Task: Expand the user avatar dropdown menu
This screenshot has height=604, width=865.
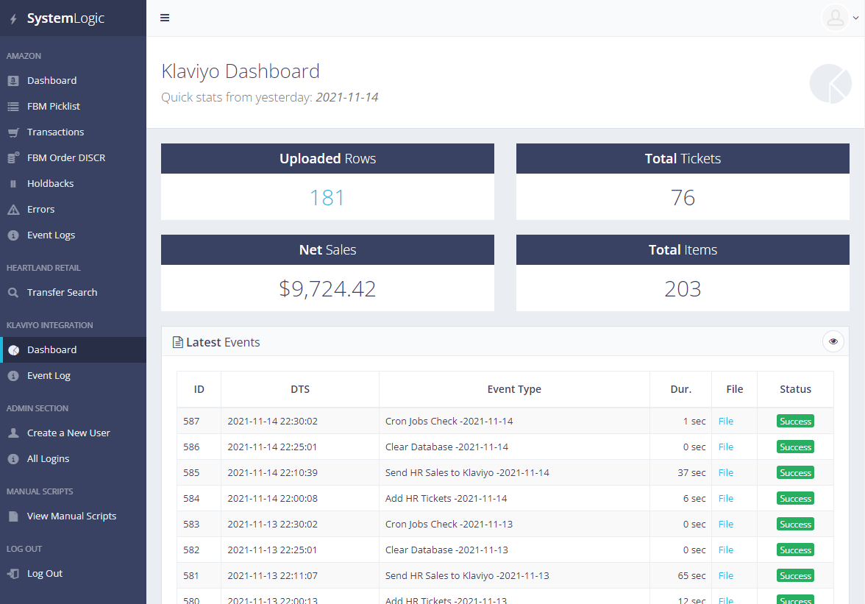Action: [x=839, y=18]
